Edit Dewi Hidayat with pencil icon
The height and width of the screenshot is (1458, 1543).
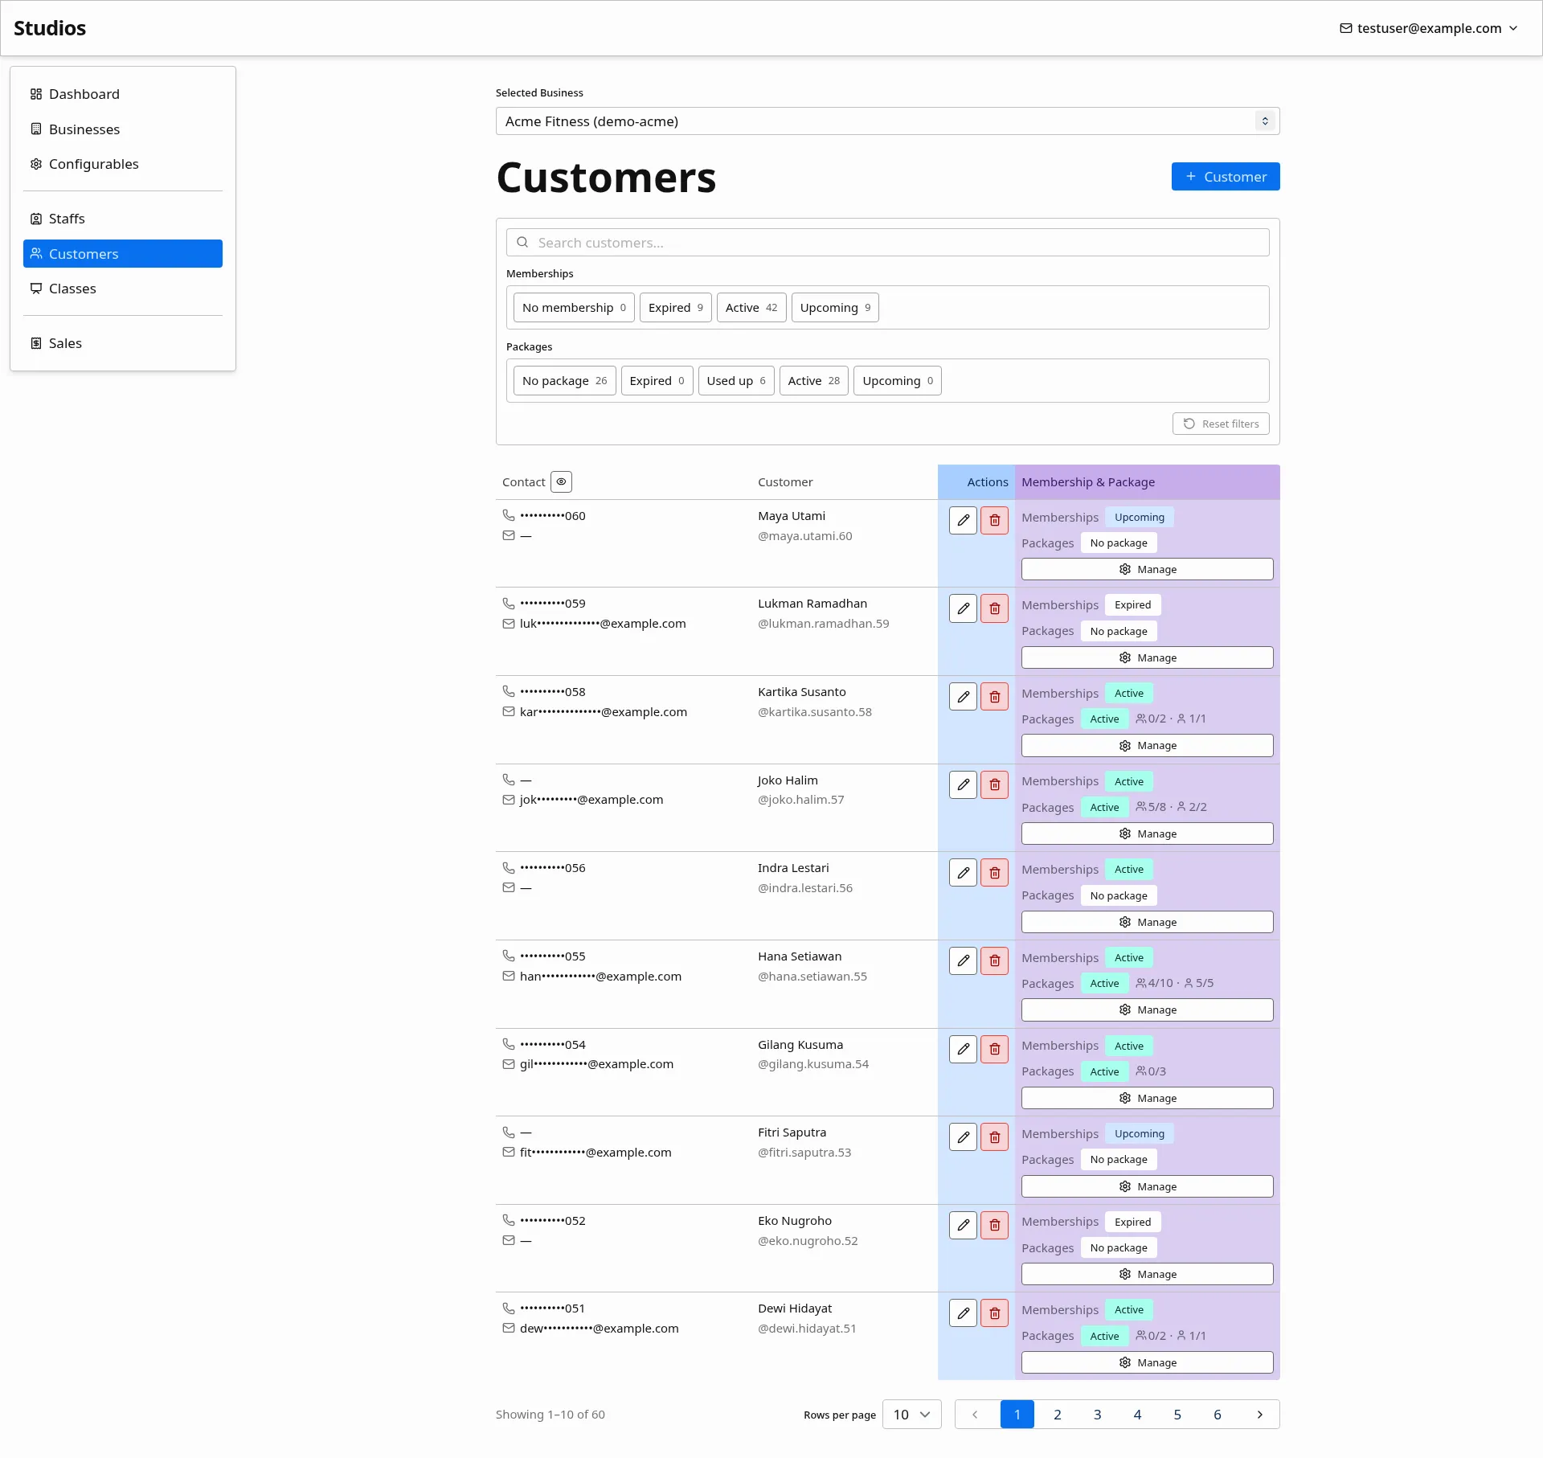963,1313
